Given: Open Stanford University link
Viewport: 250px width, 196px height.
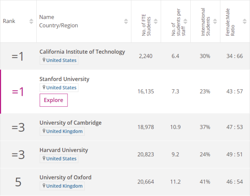Looking at the screenshot, I should pos(64,79).
